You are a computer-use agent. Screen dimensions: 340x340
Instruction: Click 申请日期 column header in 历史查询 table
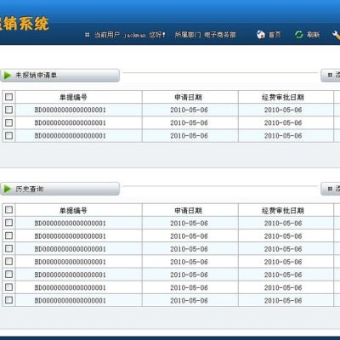click(x=188, y=211)
